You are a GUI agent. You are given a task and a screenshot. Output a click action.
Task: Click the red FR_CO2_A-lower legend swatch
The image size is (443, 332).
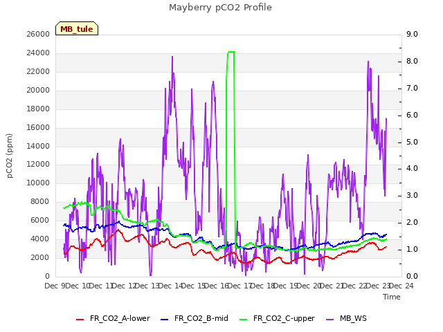tap(80, 319)
